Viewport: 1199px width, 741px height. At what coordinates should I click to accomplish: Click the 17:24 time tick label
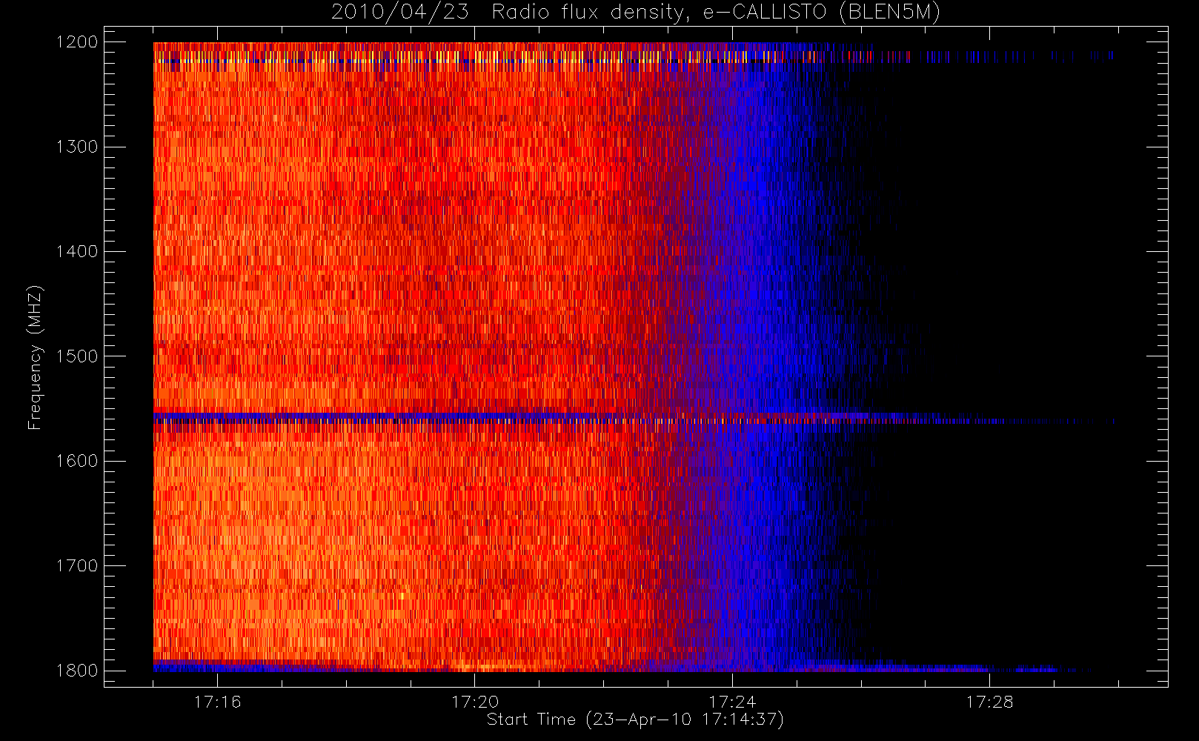click(732, 702)
